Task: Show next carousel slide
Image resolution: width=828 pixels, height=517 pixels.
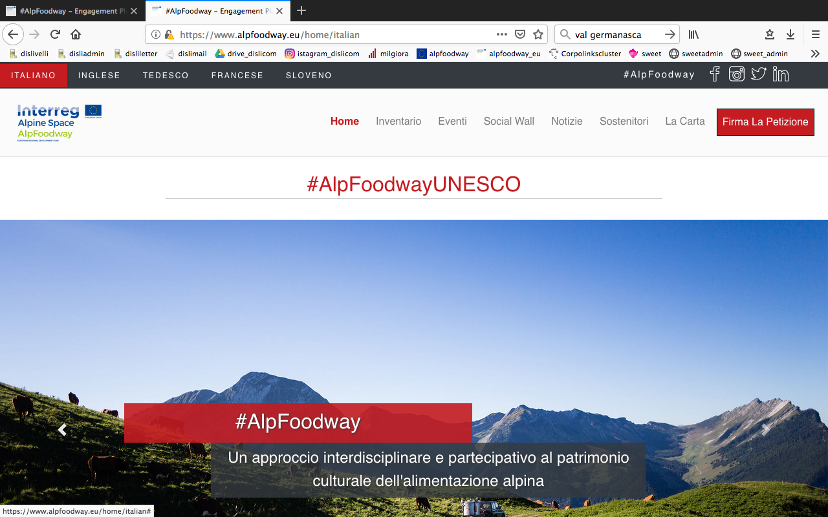Action: 766,430
